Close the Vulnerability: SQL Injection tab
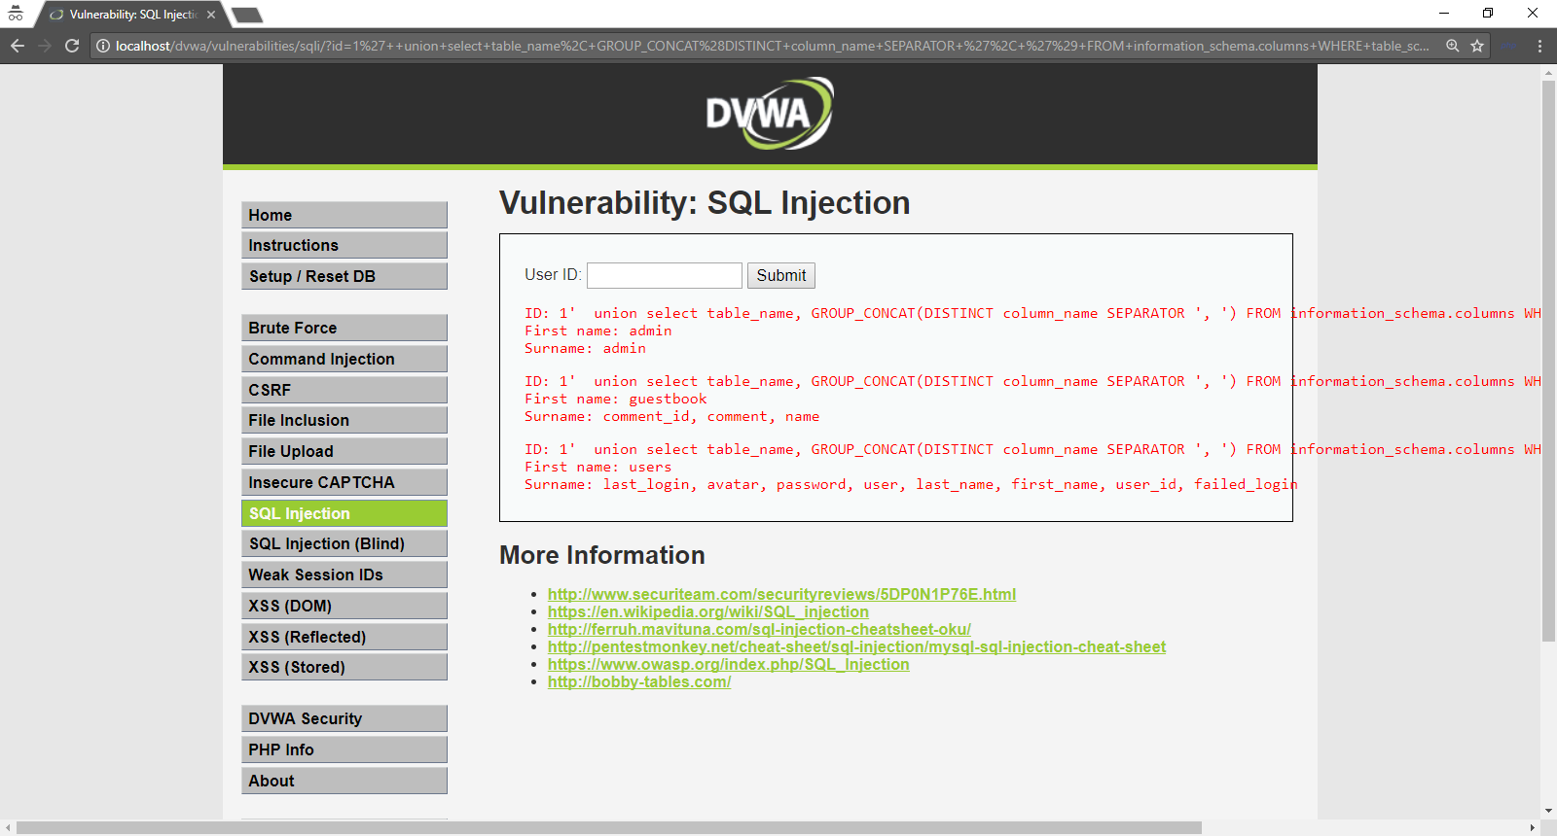 pyautogui.click(x=211, y=15)
